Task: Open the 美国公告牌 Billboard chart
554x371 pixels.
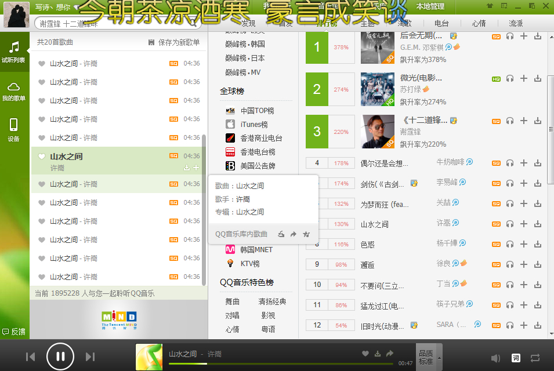Action: pyautogui.click(x=250, y=166)
